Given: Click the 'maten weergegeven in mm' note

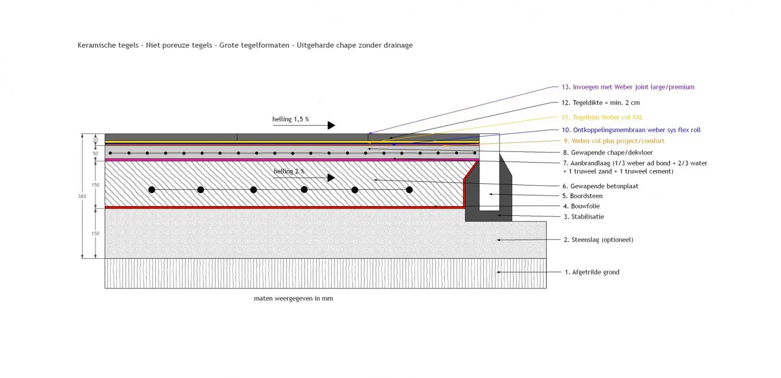Looking at the screenshot, I should pyautogui.click(x=293, y=299).
